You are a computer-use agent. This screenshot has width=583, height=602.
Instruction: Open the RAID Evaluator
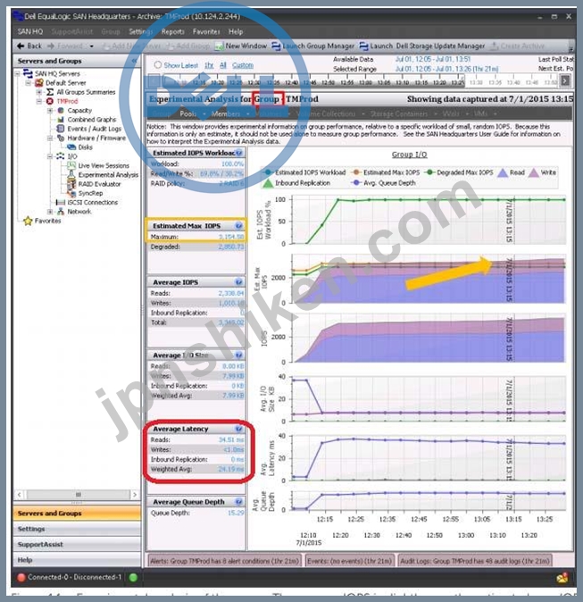(99, 184)
